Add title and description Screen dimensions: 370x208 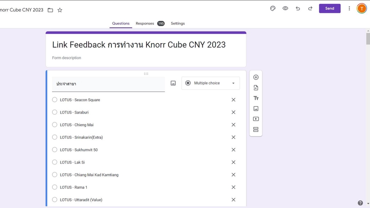(x=256, y=98)
